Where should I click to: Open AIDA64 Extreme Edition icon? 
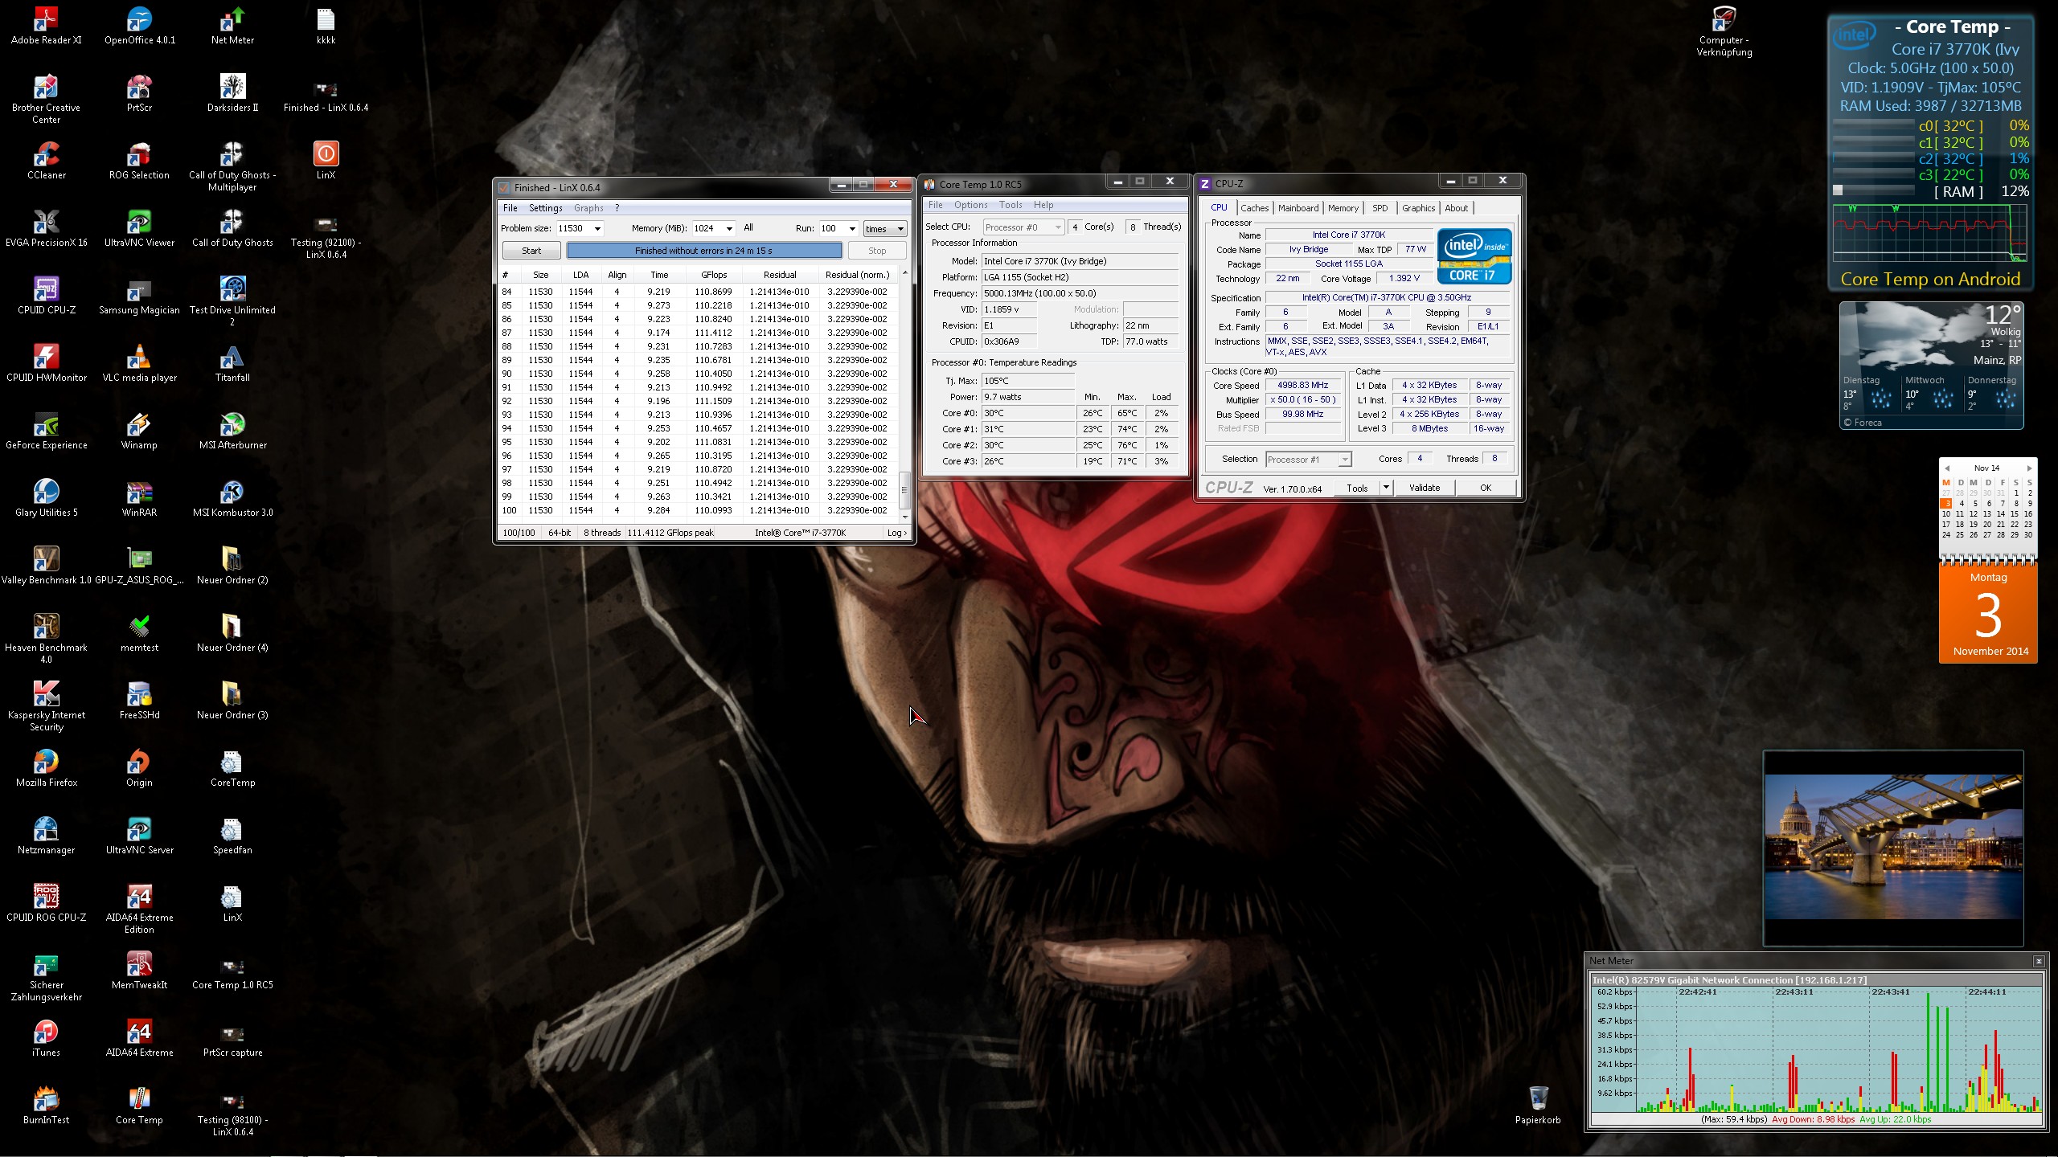pos(139,908)
